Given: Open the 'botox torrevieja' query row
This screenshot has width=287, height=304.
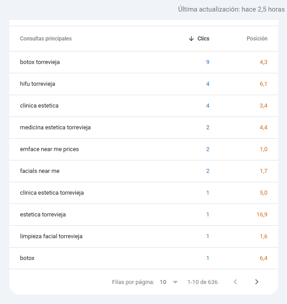Looking at the screenshot, I should tap(144, 62).
